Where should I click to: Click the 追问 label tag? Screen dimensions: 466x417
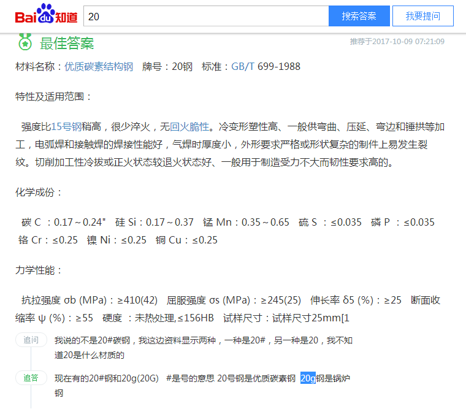31,340
